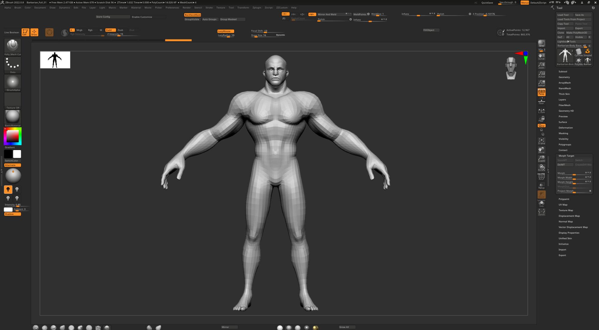The image size is (599, 330).
Task: Click the color picker gradient square
Action: pos(13,136)
